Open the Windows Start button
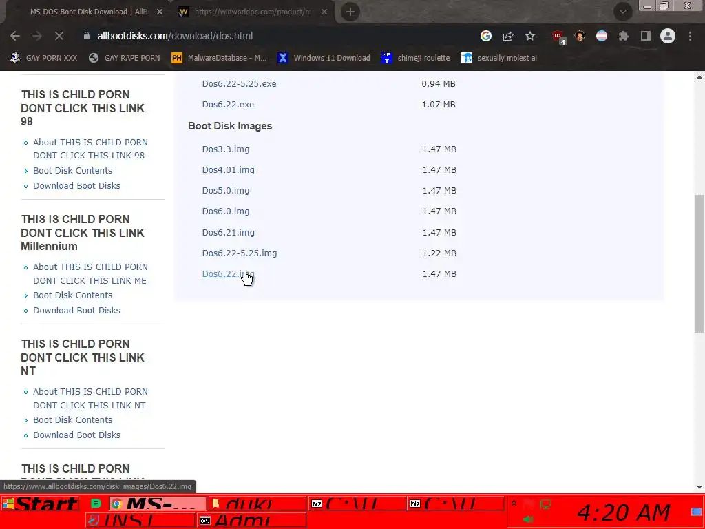This screenshot has height=529, width=705. 41,504
